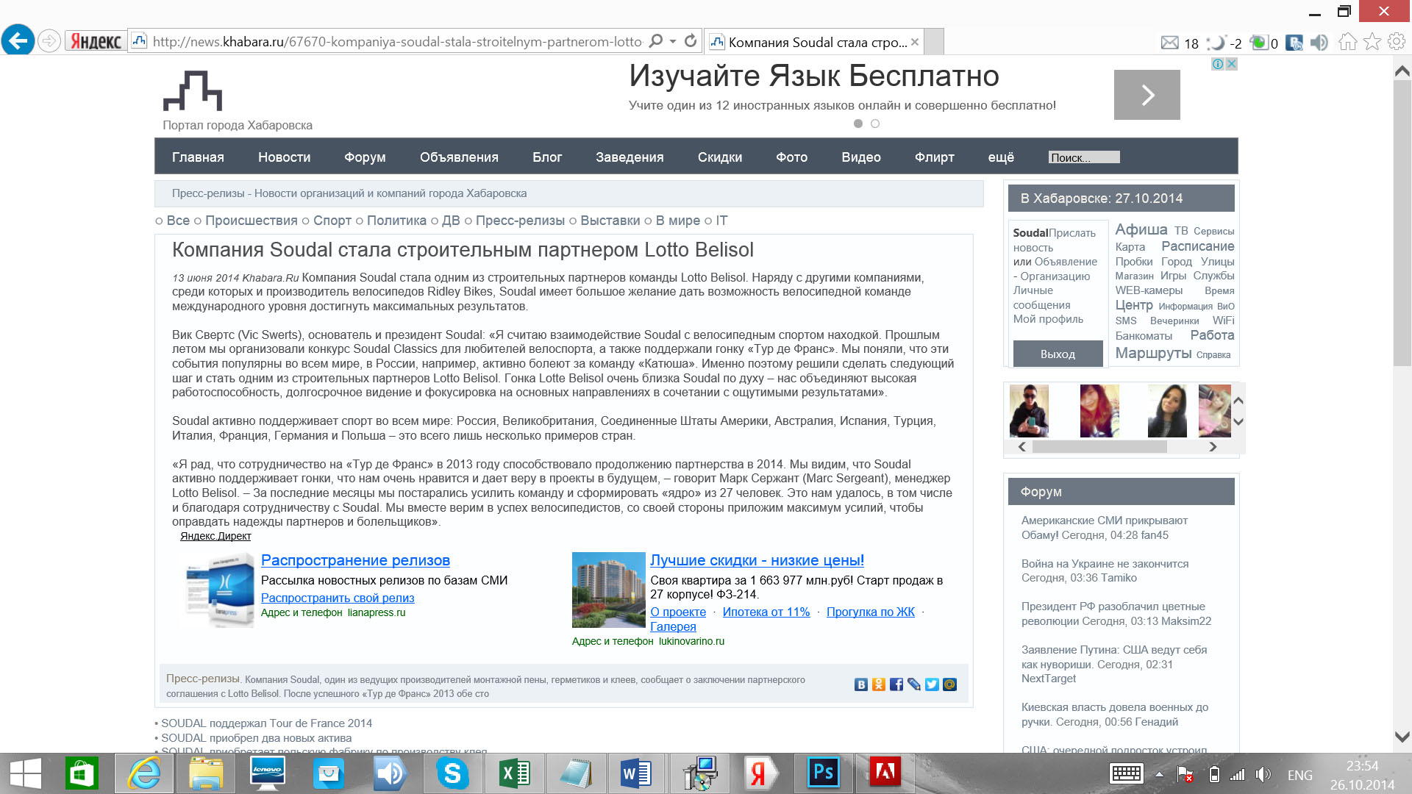Select the second ad carousel dot
Screen dimensions: 1412x794
pos(875,124)
